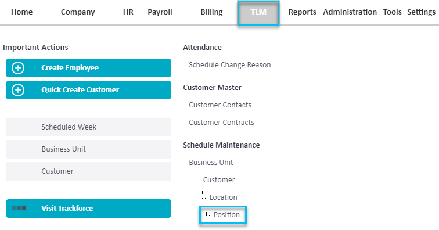Go to Settings tab
Image resolution: width=439 pixels, height=230 pixels.
[422, 12]
